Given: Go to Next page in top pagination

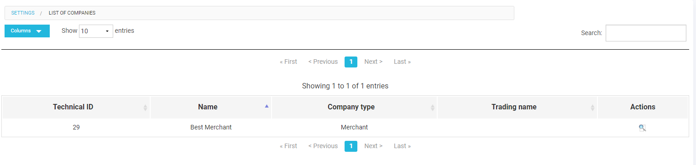Looking at the screenshot, I should click(x=373, y=62).
